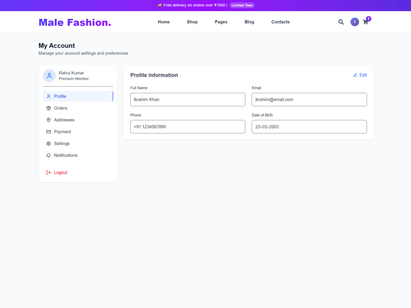Viewport: 411px width, 308px height.
Task: Switch to the Payment section
Action: pos(78,132)
